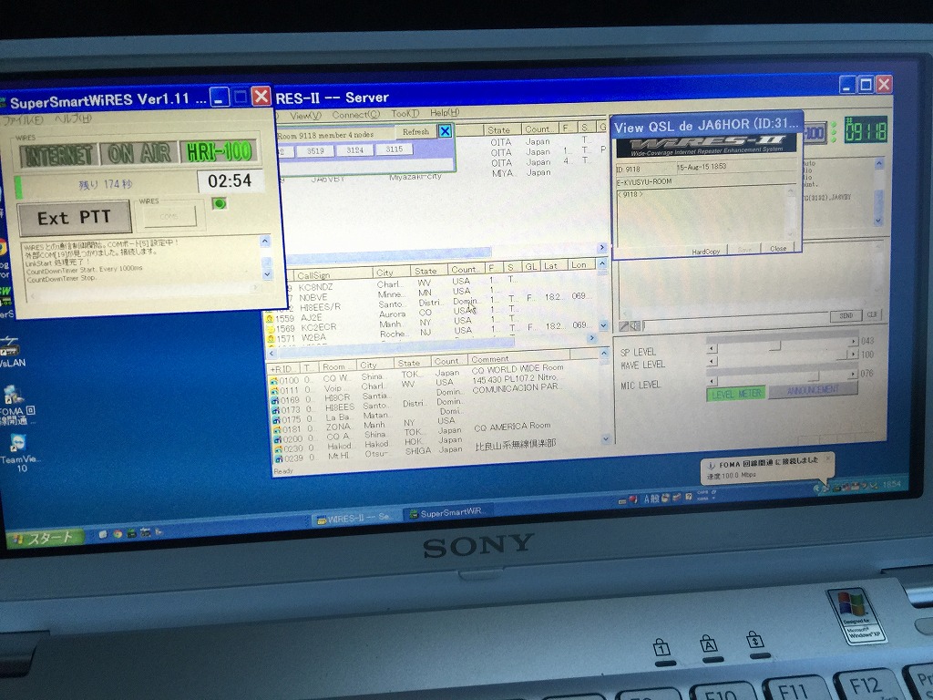Click the speaker icon beside chat input
The height and width of the screenshot is (700, 933).
pos(635,325)
